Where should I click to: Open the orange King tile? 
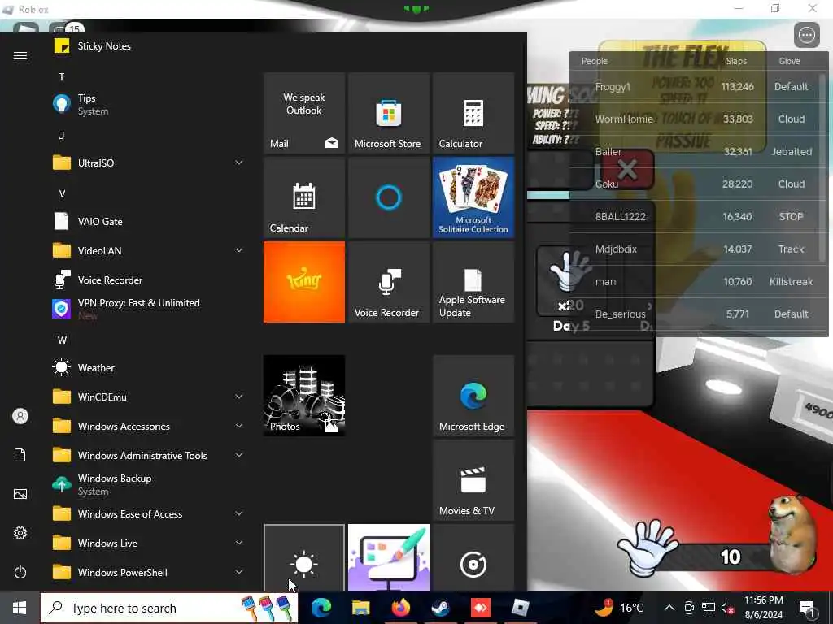(304, 282)
